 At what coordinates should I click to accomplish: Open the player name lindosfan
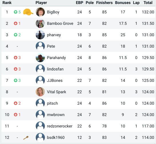pyautogui.click(x=55, y=69)
